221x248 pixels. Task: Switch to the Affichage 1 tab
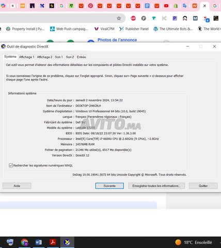[x=27, y=57]
